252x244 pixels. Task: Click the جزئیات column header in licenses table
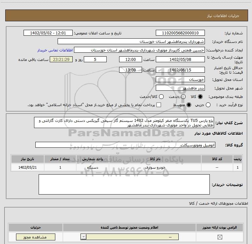click(x=36, y=227)
